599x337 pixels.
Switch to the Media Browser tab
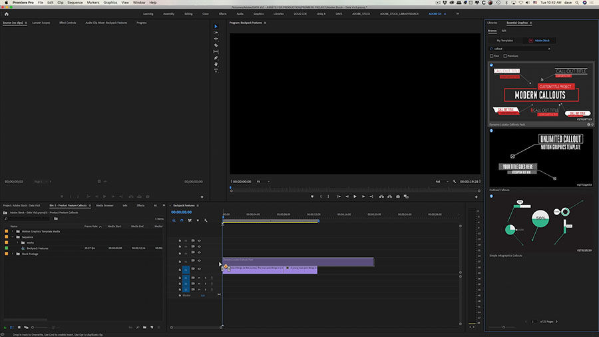[104, 205]
